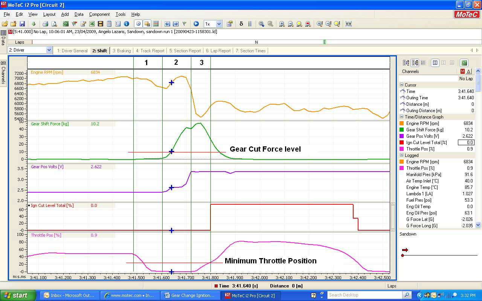This screenshot has height=301, width=482.
Task: Click the blue info details icon
Action: click(x=127, y=24)
